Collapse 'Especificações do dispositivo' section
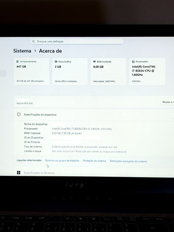This screenshot has width=174, height=232. coord(94,115)
